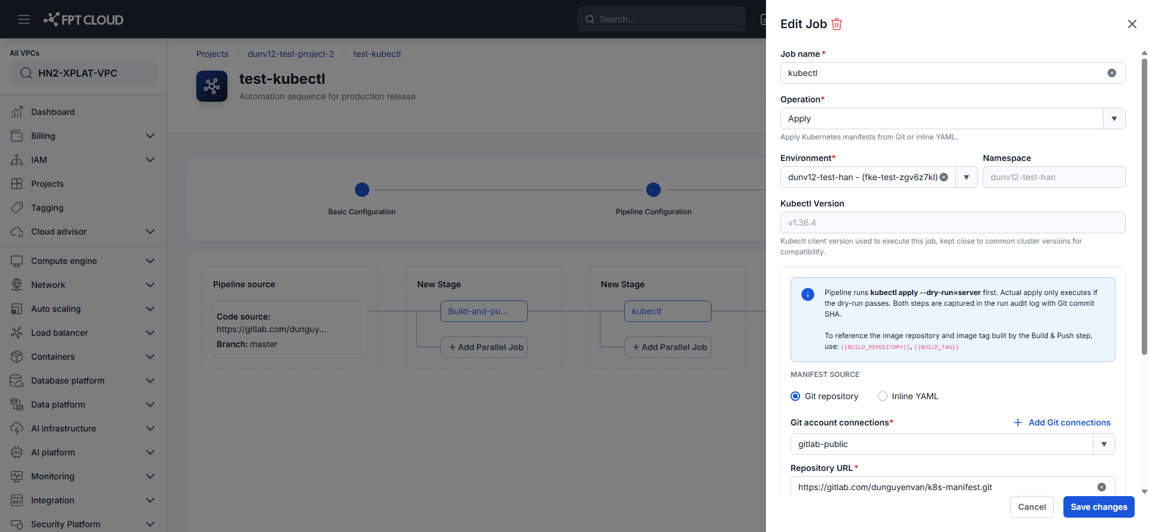Viewport: 1149px width, 532px height.
Task: Add Parallel Job under Build-and-pu...
Action: click(x=484, y=347)
